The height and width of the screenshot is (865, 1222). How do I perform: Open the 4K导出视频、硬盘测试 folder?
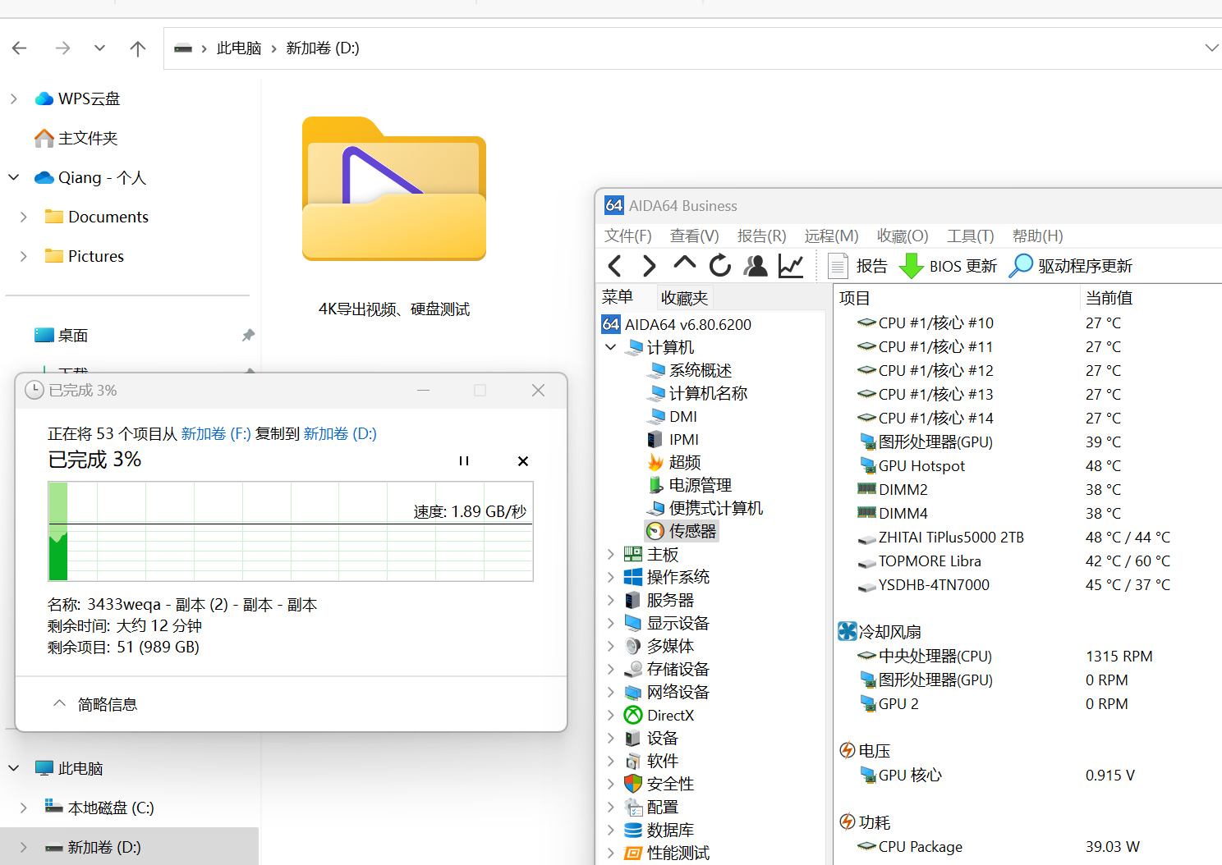point(394,217)
